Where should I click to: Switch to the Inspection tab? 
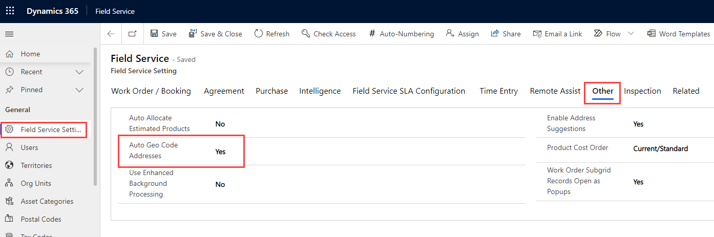click(x=642, y=91)
